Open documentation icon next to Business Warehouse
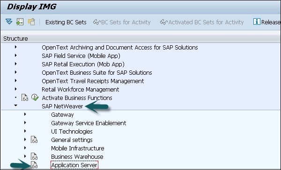The width and height of the screenshot is (281, 170). [x=34, y=156]
